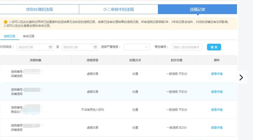Screen dimensions: 253x140
Task: Click 违规对象 column header
Action: point(35,60)
